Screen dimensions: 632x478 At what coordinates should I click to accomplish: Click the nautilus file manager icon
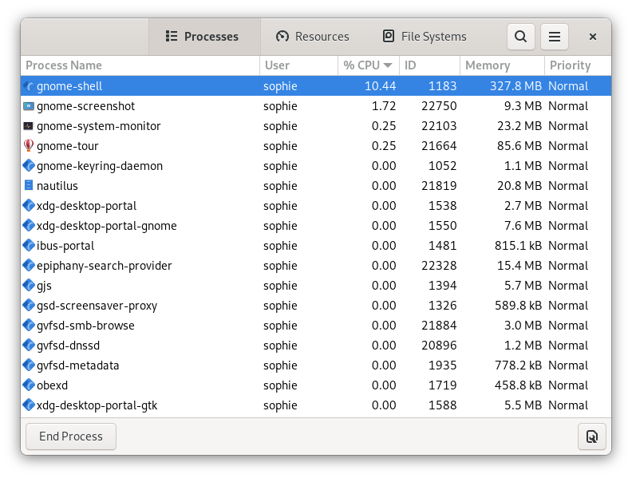pos(29,186)
